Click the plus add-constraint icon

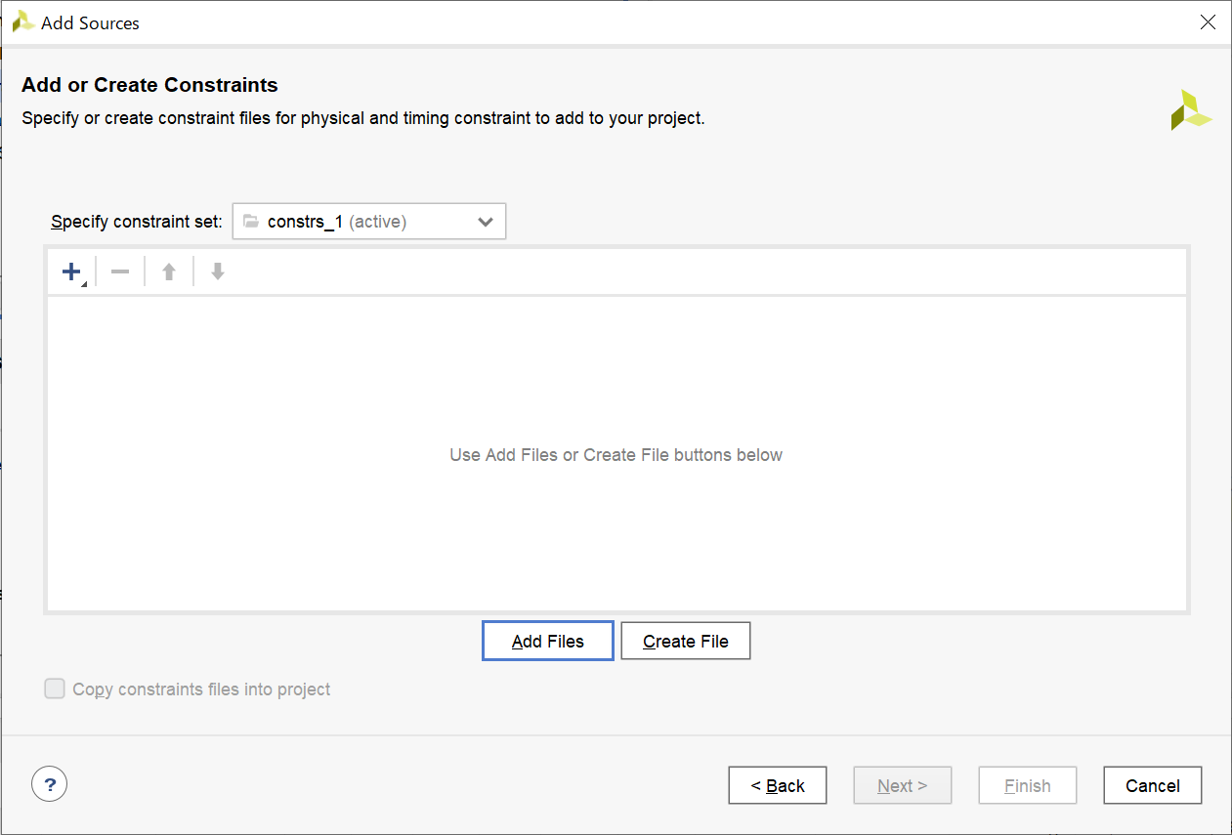[x=71, y=272]
